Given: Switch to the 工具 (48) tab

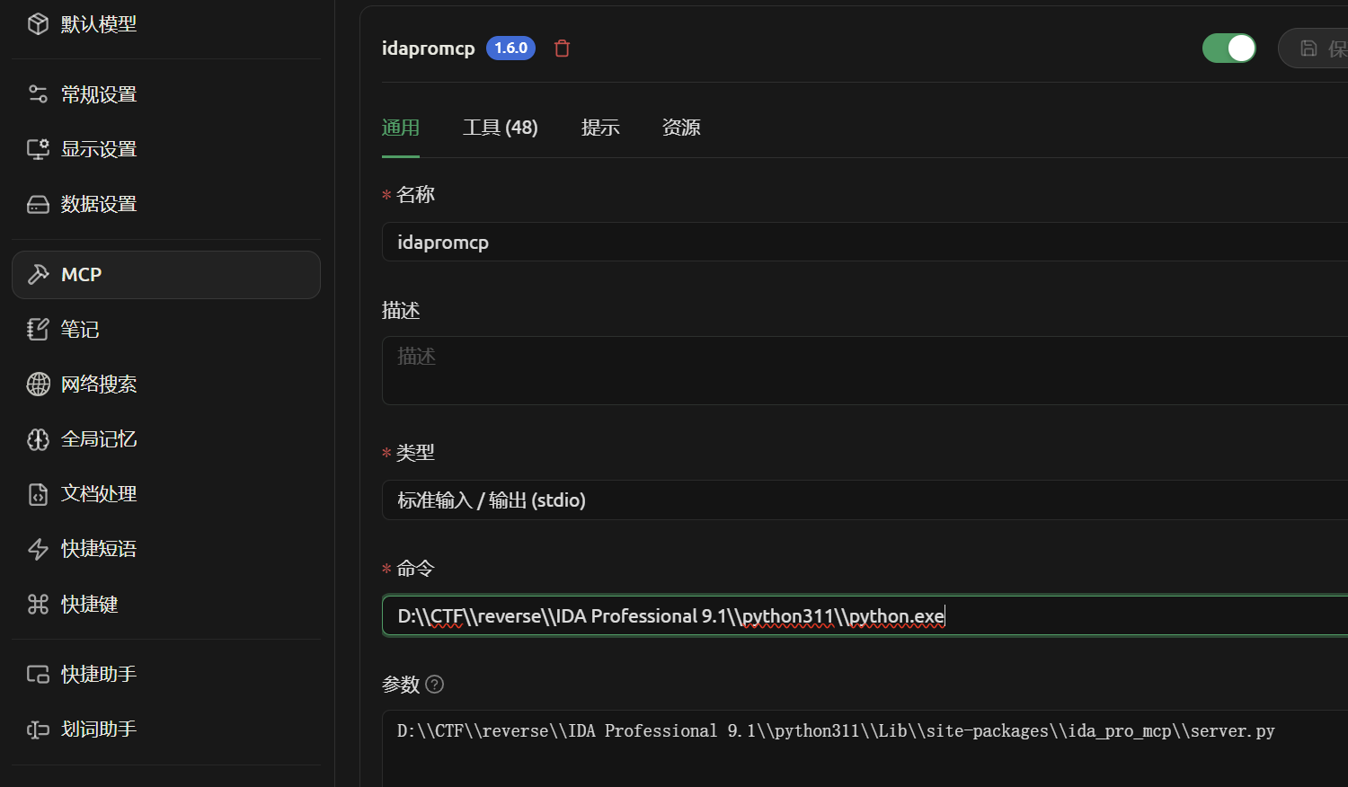Looking at the screenshot, I should (501, 128).
